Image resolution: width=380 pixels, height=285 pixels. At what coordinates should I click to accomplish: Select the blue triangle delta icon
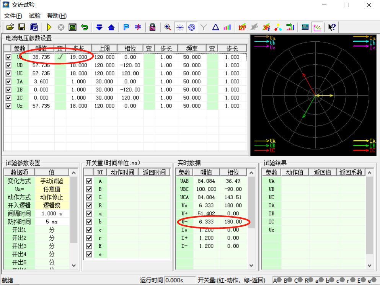(215, 27)
